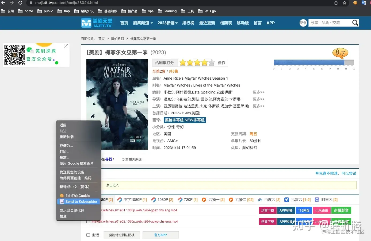371x241 pixels.
Task: Open the 最近更新 nav link
Action: (207, 23)
